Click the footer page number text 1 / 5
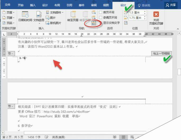 pyautogui.click(x=22, y=58)
